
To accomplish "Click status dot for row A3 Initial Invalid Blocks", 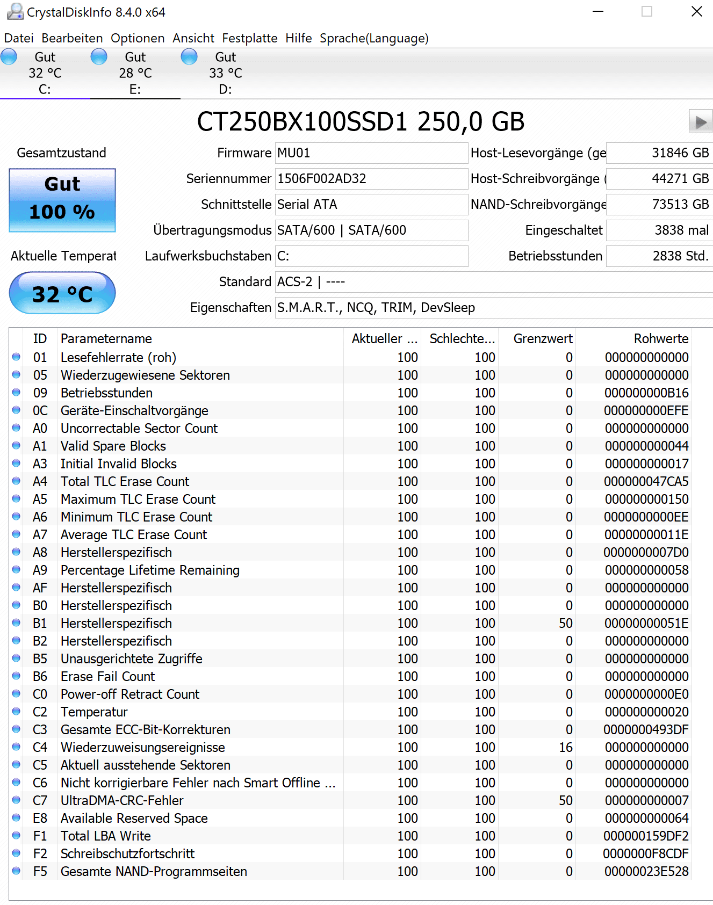I will 16,463.
